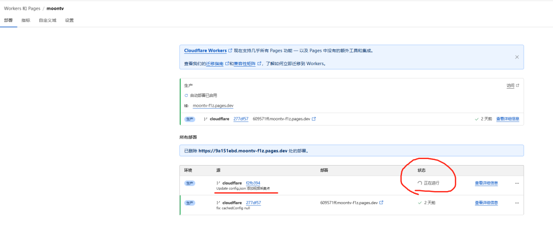Click the 正在进行 spinner status icon

pos(420,183)
